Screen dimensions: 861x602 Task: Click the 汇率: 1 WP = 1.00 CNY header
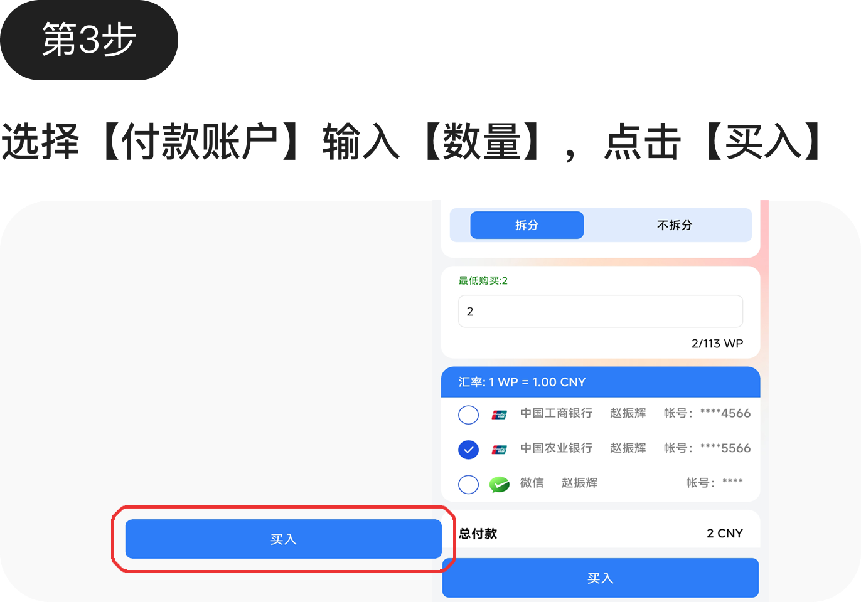pyautogui.click(x=521, y=382)
